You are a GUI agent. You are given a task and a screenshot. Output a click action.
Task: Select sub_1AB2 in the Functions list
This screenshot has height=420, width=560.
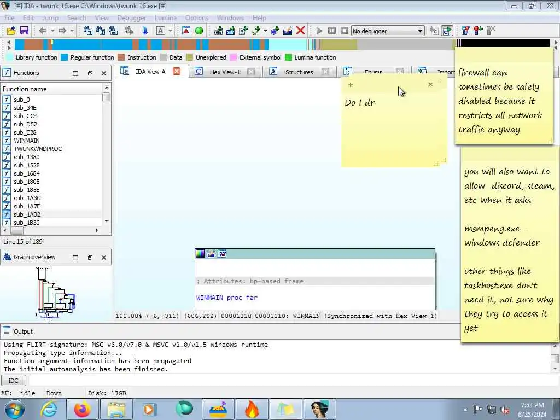pos(27,214)
